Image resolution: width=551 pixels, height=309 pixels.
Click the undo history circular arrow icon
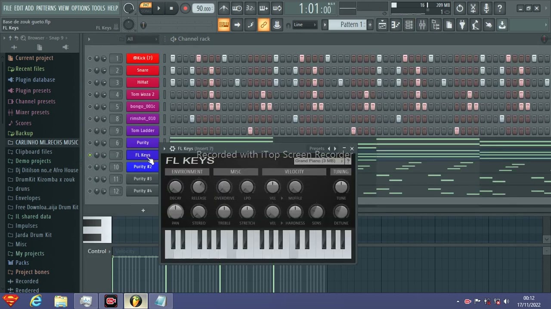click(460, 8)
